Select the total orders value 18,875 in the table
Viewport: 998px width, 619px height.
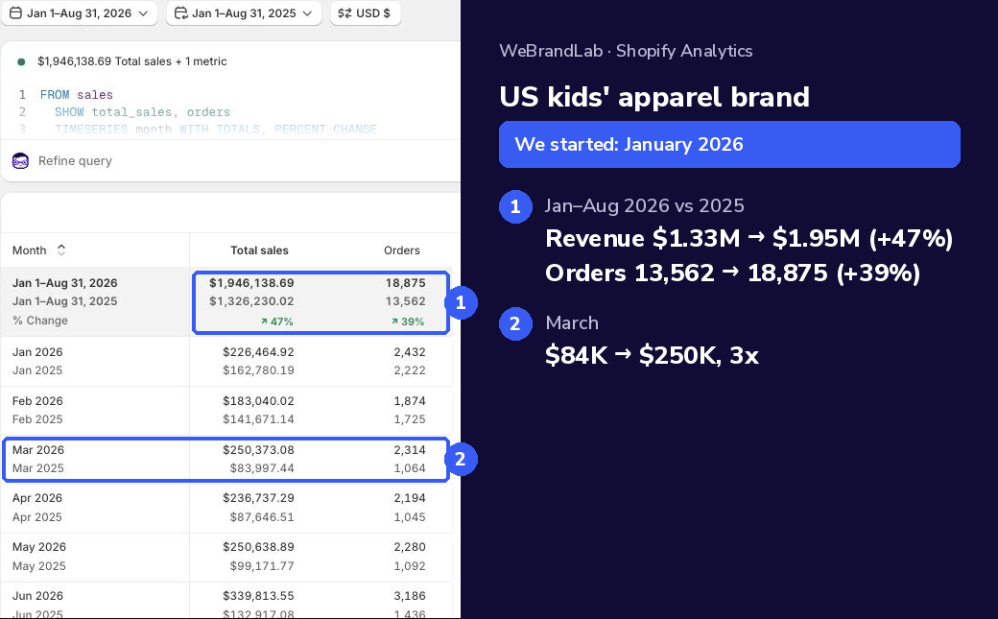pyautogui.click(x=405, y=283)
